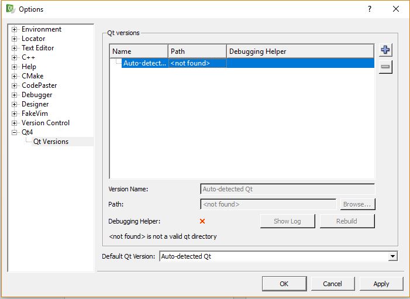Select Designer category label
410x299 pixels.
(35, 104)
